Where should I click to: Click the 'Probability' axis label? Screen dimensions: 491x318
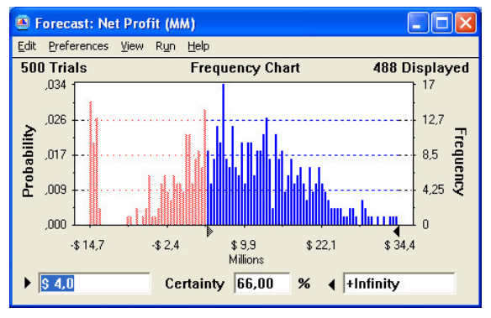click(x=29, y=161)
